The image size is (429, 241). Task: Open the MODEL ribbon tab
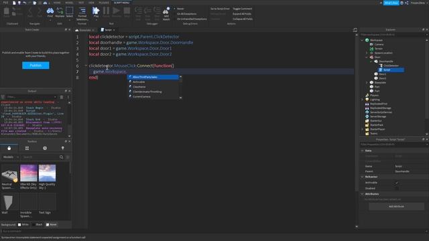pyautogui.click(x=69, y=3)
